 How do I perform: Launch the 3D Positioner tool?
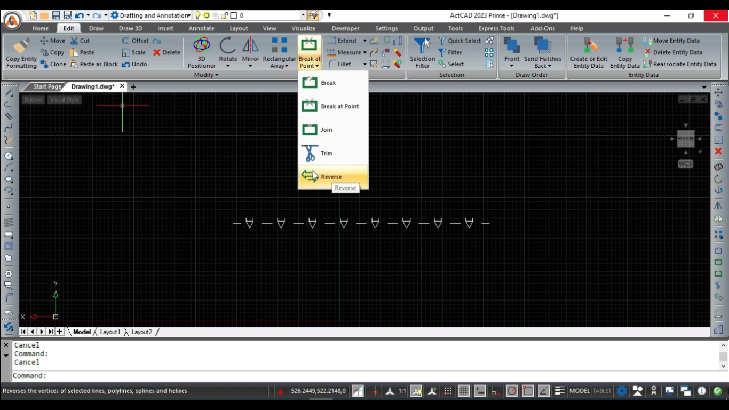[202, 52]
